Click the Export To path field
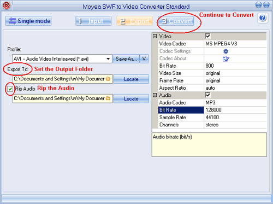The height and width of the screenshot is (204, 273). click(63, 79)
